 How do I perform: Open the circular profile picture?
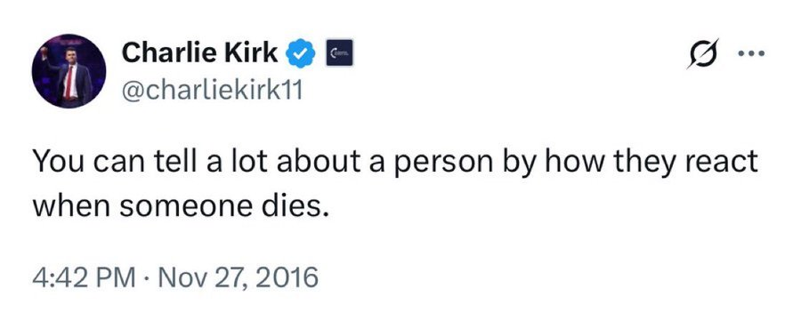point(69,70)
